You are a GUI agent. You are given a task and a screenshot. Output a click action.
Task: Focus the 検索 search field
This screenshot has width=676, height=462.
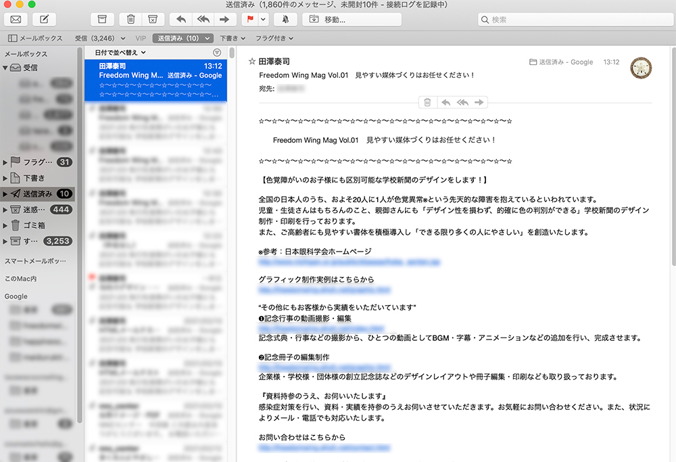[576, 20]
